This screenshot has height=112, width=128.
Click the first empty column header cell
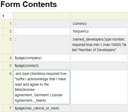tap(42, 16)
